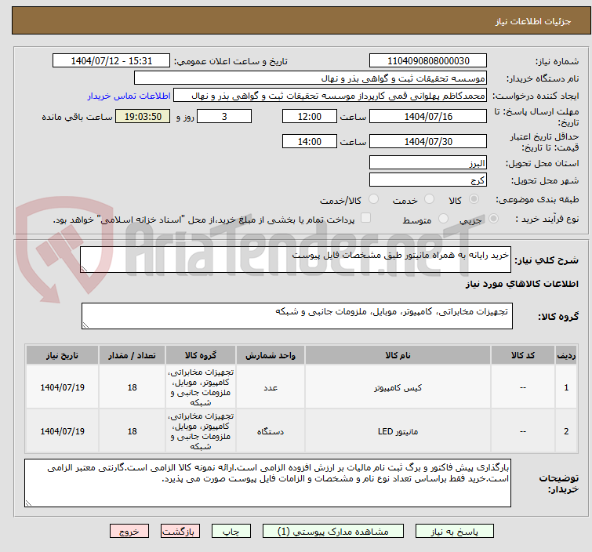Image resolution: width=592 pixels, height=552 pixels.
Task: Click the price validity date 1404/07/30
Action: tap(428, 142)
